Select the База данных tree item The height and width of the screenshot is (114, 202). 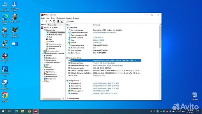50,79
